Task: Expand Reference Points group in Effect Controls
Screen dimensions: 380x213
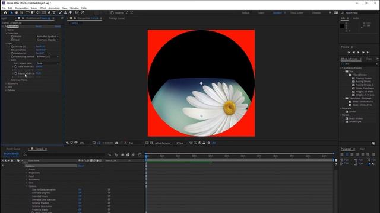Action: pyautogui.click(x=9, y=80)
